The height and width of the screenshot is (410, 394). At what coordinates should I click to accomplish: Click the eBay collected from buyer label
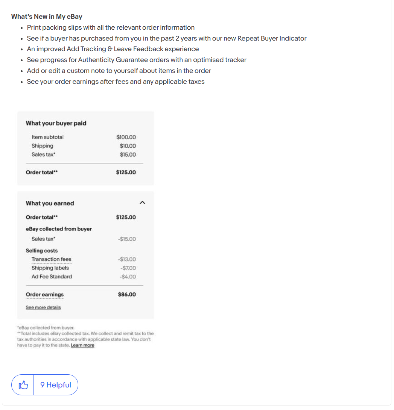click(59, 229)
